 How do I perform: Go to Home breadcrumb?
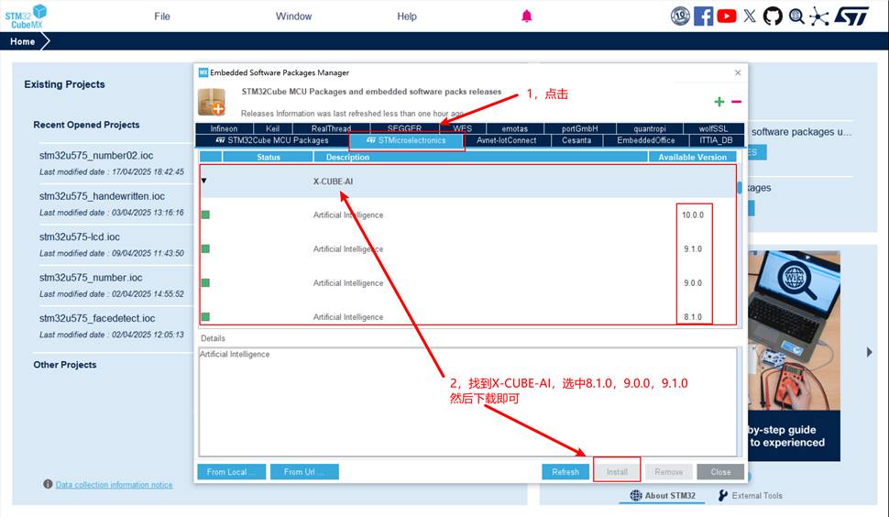click(22, 41)
